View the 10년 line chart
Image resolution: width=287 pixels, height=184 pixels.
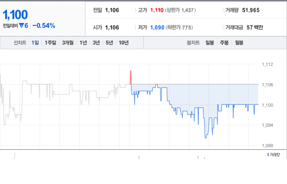coord(124,43)
